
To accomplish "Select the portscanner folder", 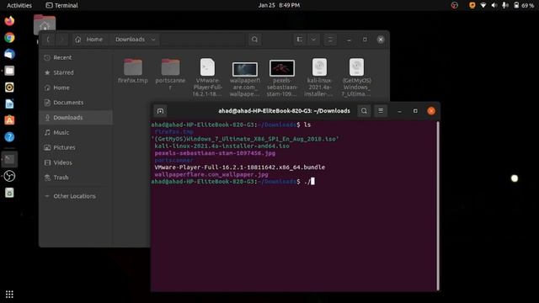I will tap(170, 74).
